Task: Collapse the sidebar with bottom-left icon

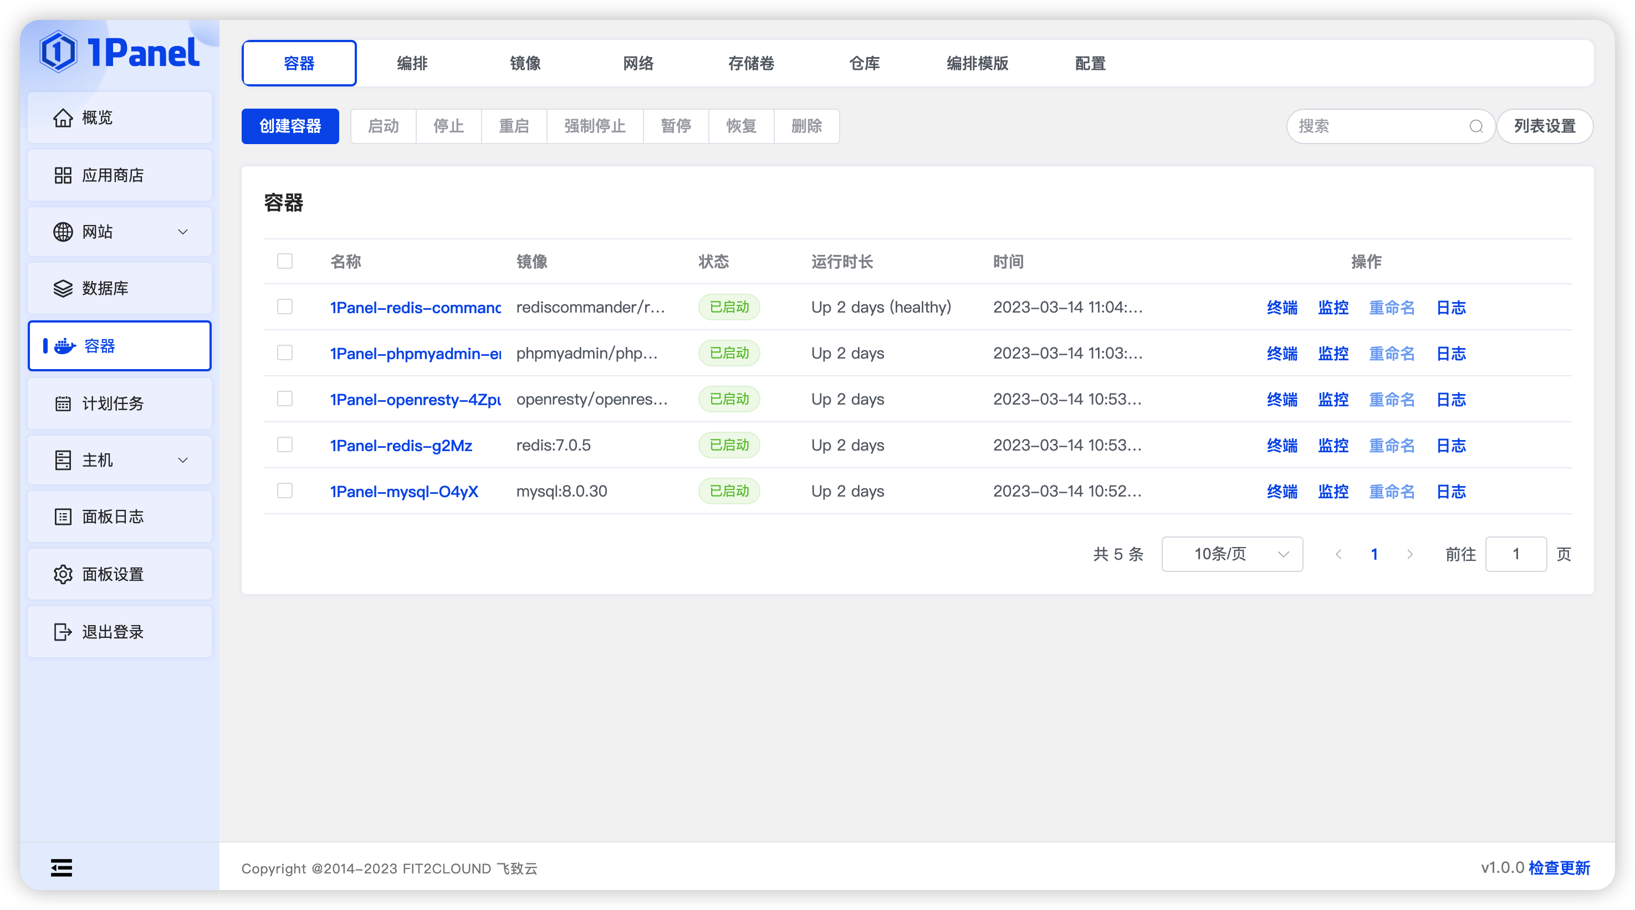Action: coord(61,867)
